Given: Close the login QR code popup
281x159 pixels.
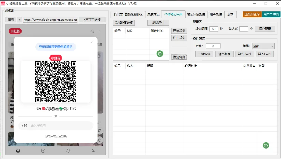Looking at the screenshot, I should click(x=92, y=42).
